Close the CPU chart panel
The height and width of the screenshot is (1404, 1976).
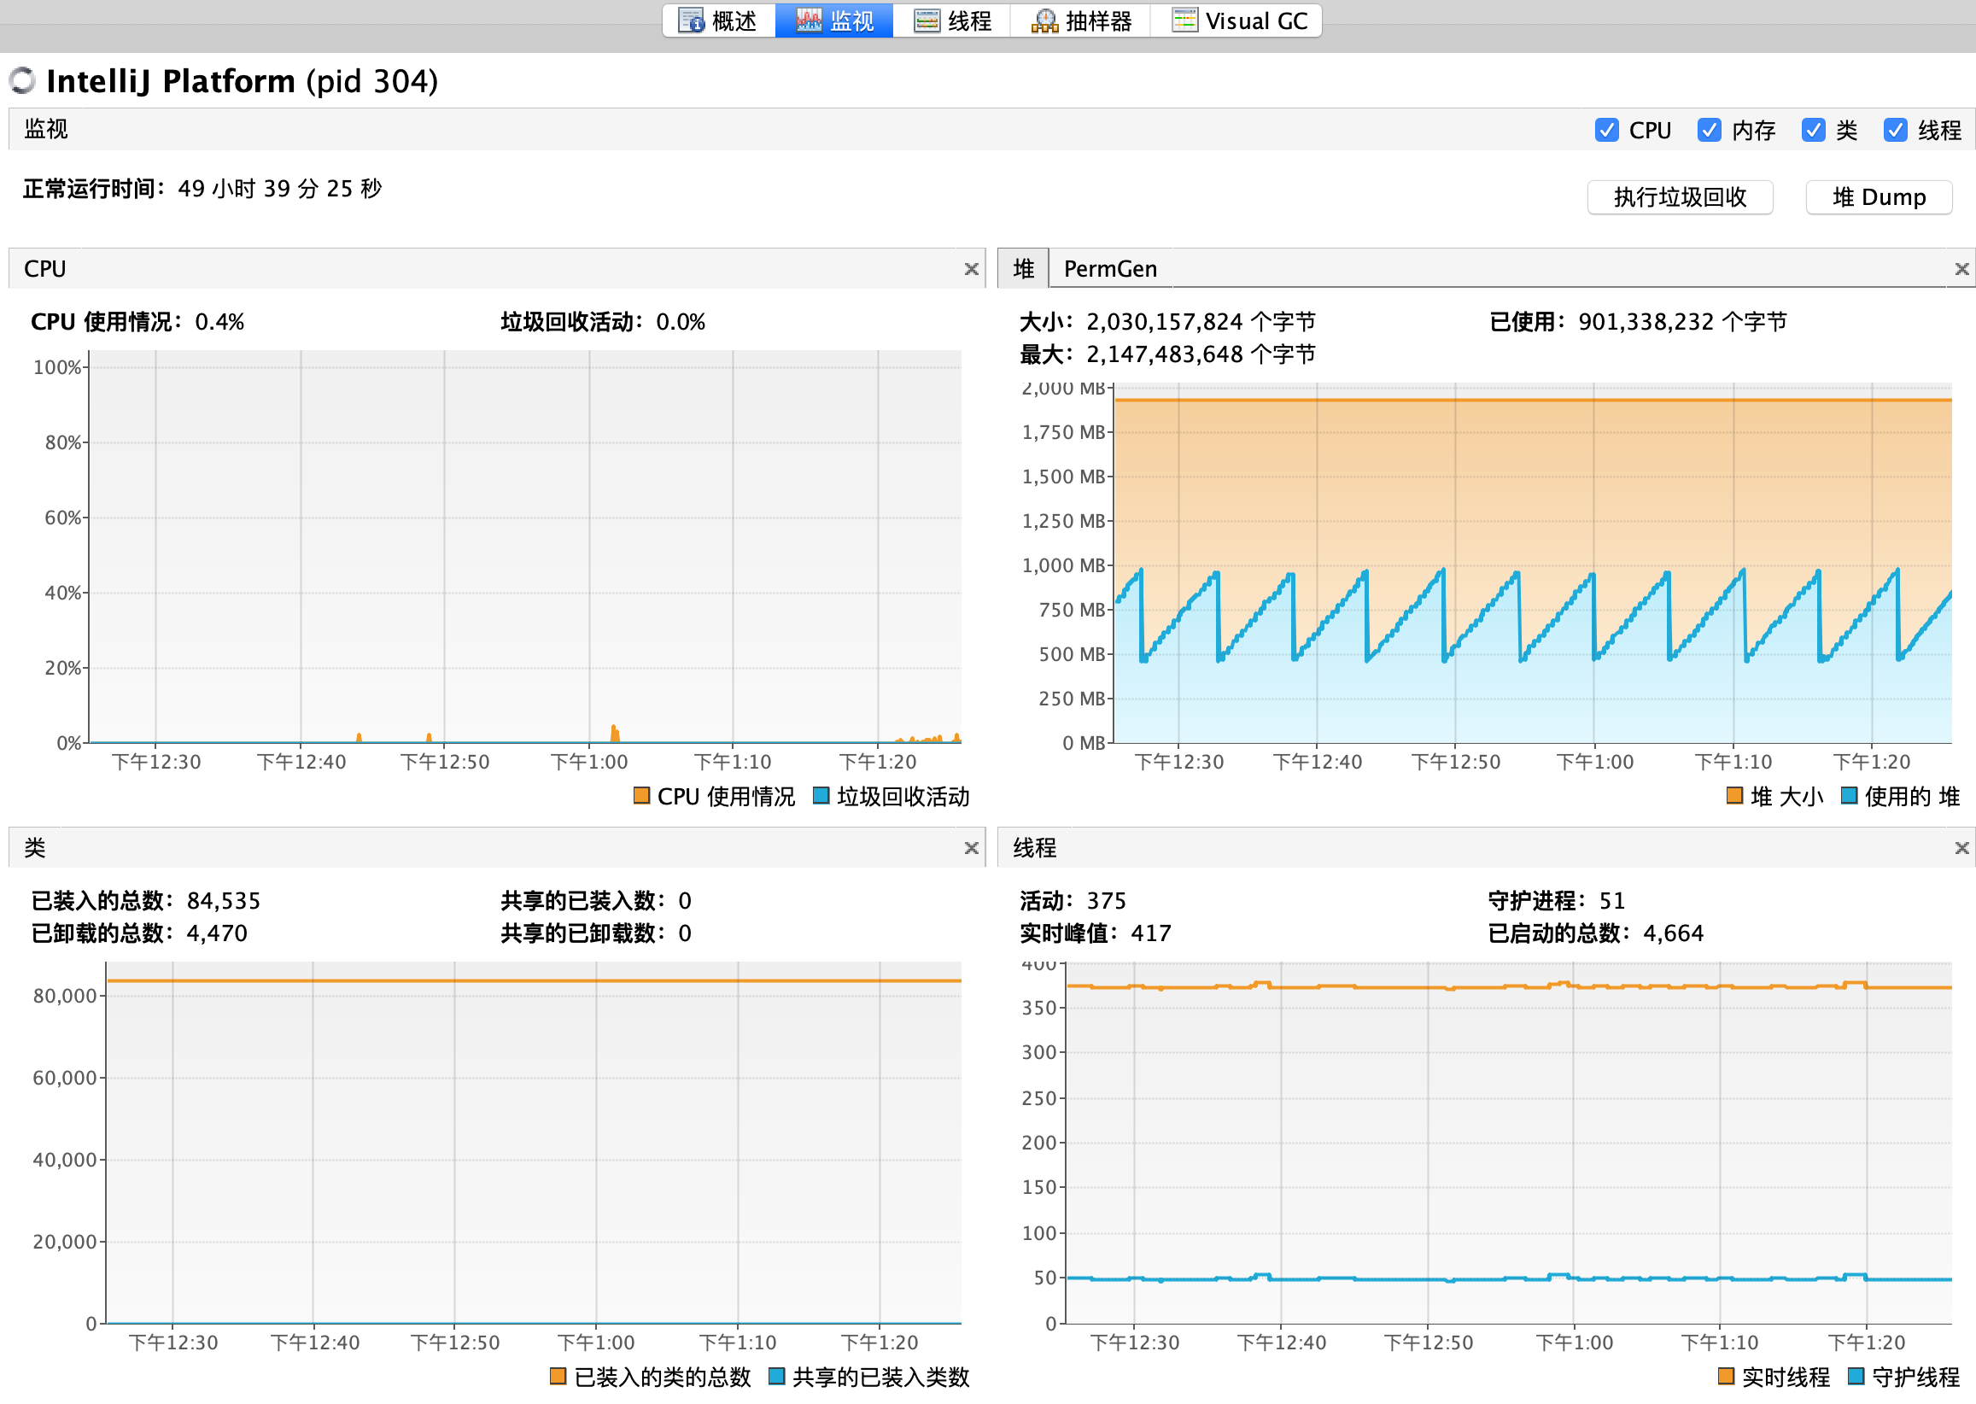(x=971, y=269)
